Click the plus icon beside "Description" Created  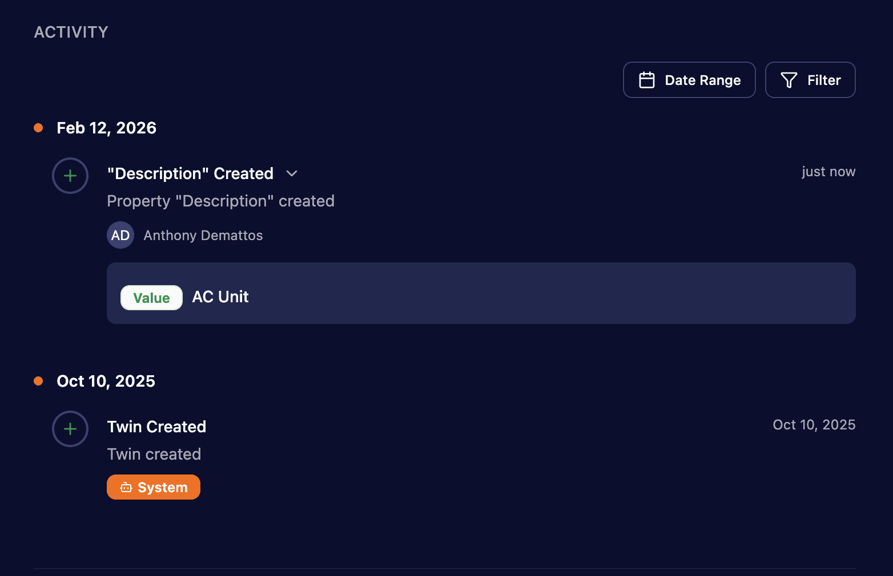point(70,176)
